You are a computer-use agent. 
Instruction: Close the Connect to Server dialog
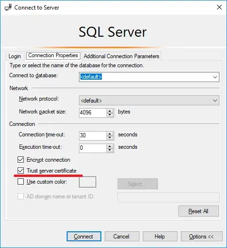(219, 7)
